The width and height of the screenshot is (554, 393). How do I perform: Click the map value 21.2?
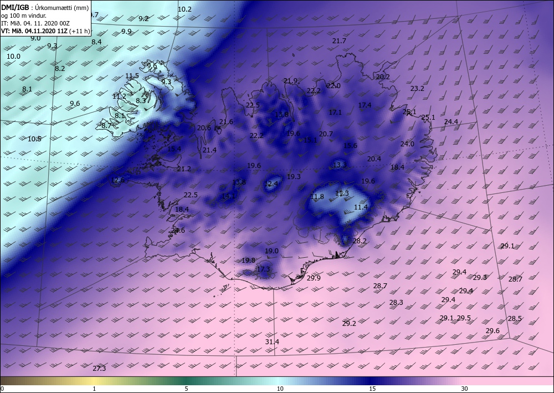(x=184, y=169)
